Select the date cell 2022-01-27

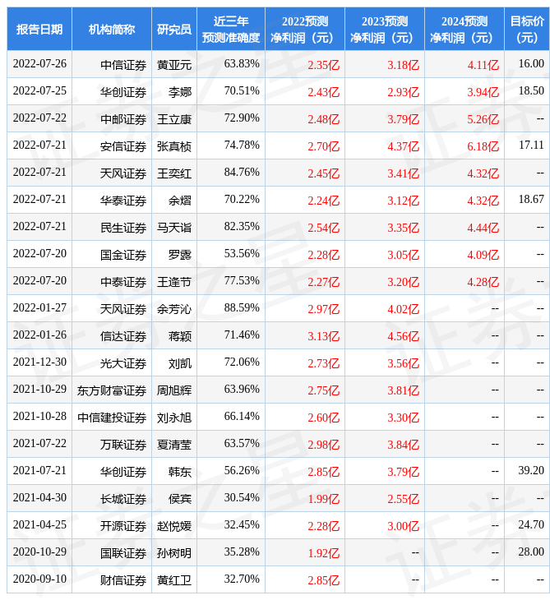tap(39, 308)
